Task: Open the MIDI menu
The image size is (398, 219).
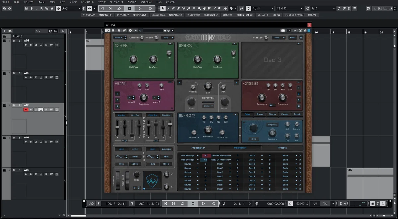Action: 52,2
